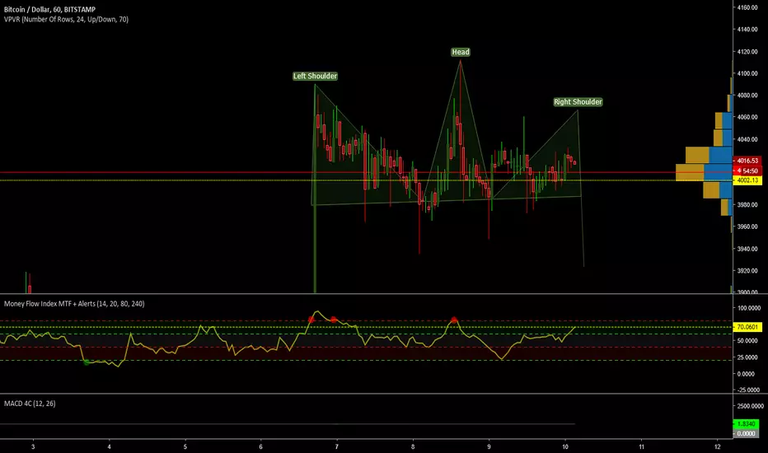The height and width of the screenshot is (453, 768).
Task: Click date 3 on the time axis
Action: [33, 446]
